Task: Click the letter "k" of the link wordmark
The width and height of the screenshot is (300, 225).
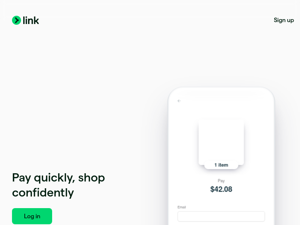Action: 36,20
